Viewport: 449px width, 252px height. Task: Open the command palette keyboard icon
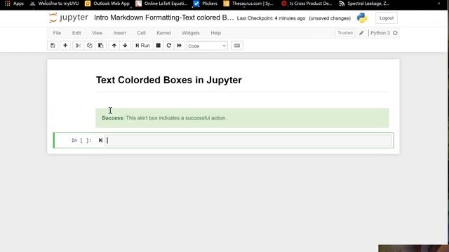pos(237,45)
